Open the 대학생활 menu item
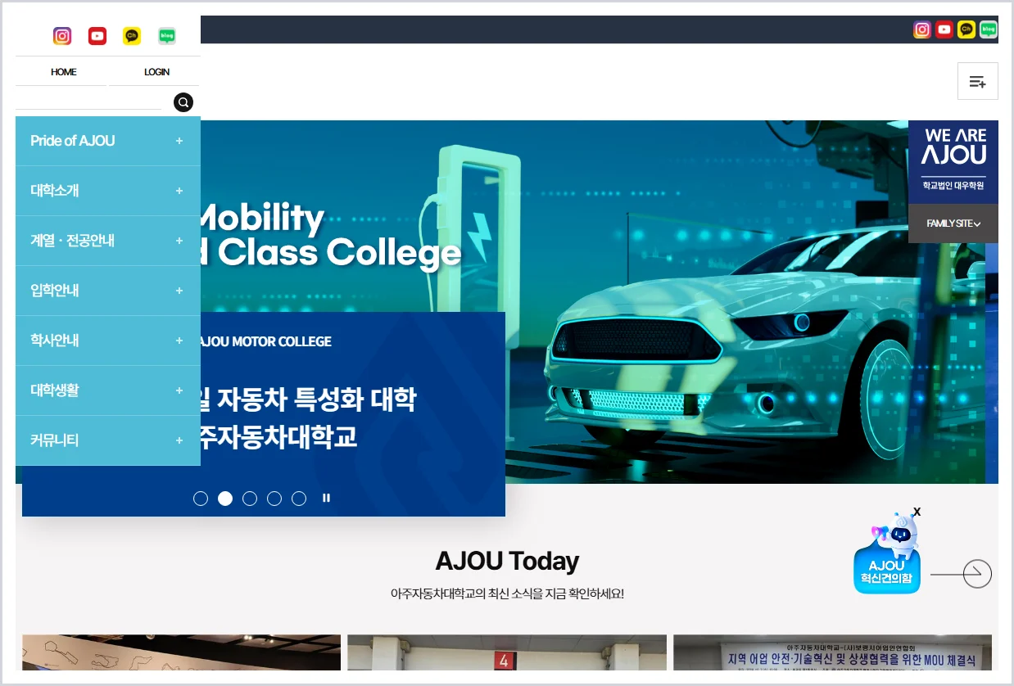1014x686 pixels. [107, 390]
